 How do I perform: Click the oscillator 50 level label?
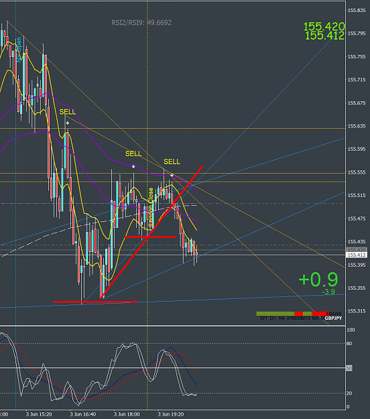(x=349, y=368)
